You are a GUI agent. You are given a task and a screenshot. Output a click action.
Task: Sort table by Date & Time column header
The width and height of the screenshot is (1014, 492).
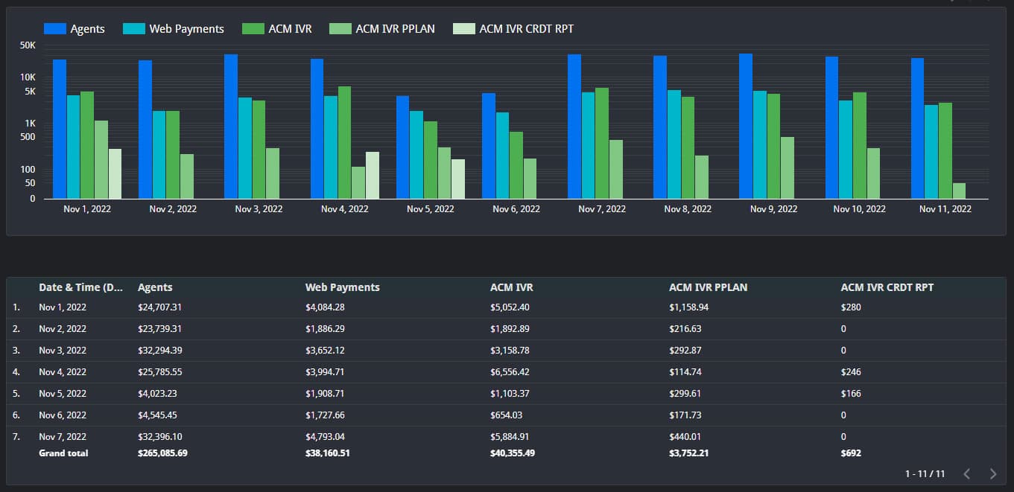pos(81,287)
